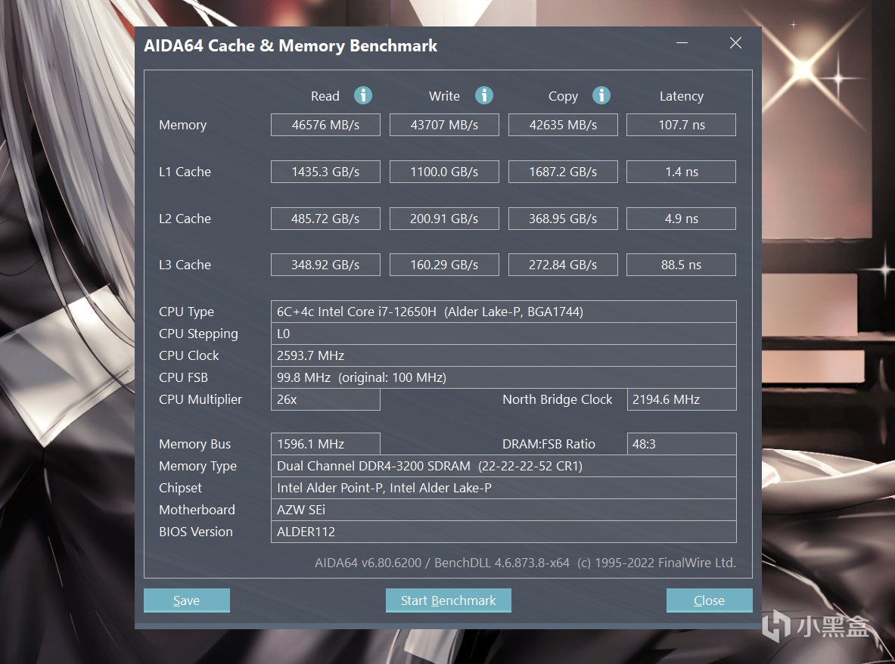The image size is (895, 664).
Task: Click North Bridge Clock 2194.6 MHz field
Action: tap(682, 399)
